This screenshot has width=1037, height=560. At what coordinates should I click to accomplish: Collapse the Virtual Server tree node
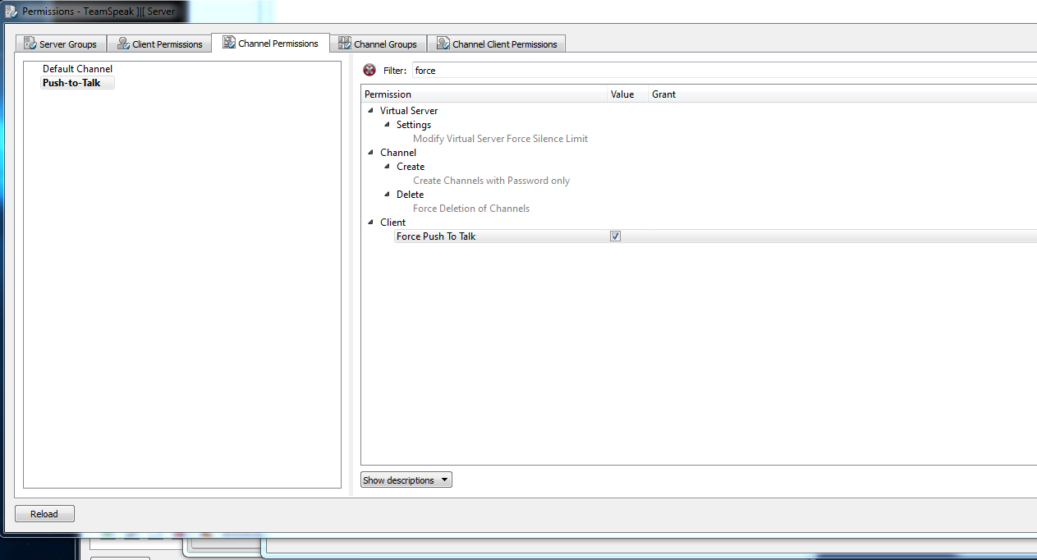(x=371, y=110)
